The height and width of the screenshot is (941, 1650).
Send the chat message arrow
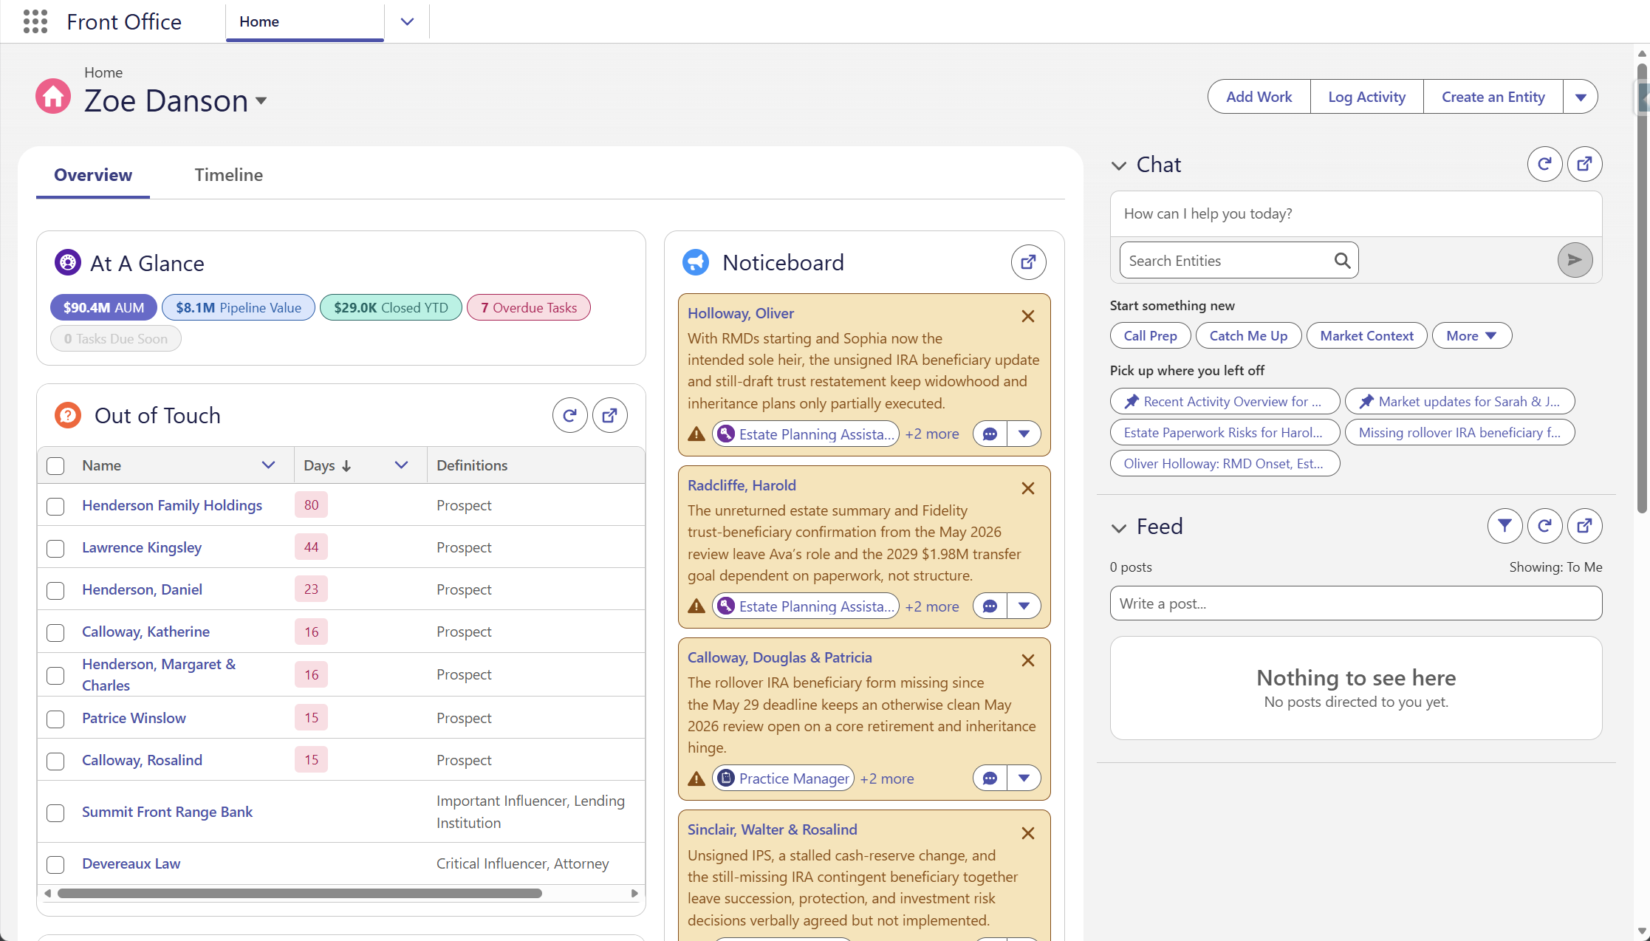tap(1575, 260)
